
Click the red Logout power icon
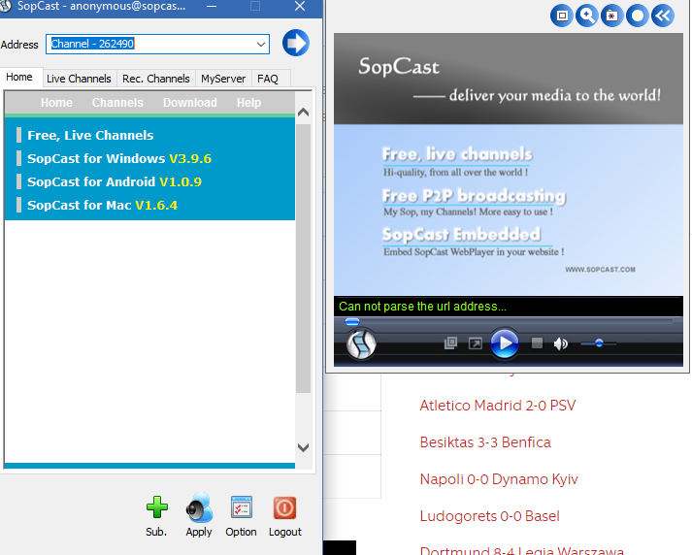coord(284,507)
